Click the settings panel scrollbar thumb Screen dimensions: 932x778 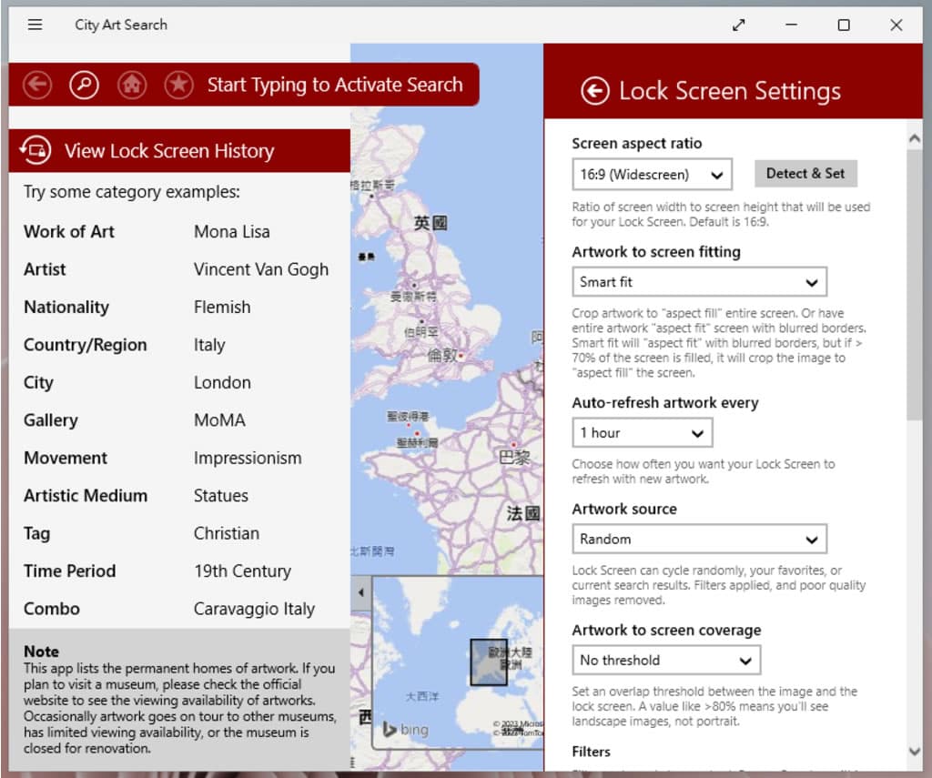915,286
